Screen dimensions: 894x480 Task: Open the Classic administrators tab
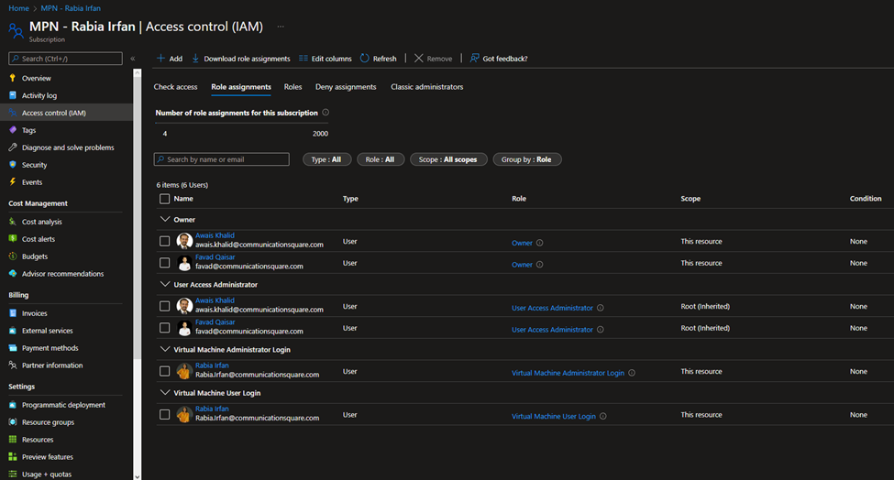427,87
